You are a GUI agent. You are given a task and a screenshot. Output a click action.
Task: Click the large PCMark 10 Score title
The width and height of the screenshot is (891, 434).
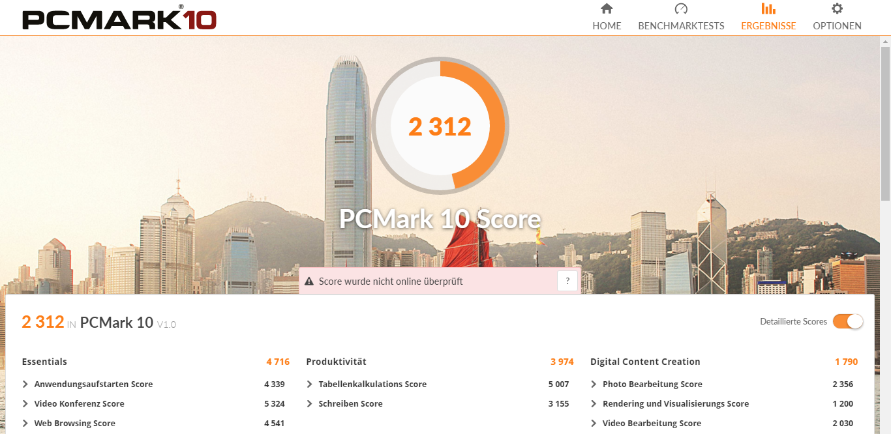click(x=440, y=219)
